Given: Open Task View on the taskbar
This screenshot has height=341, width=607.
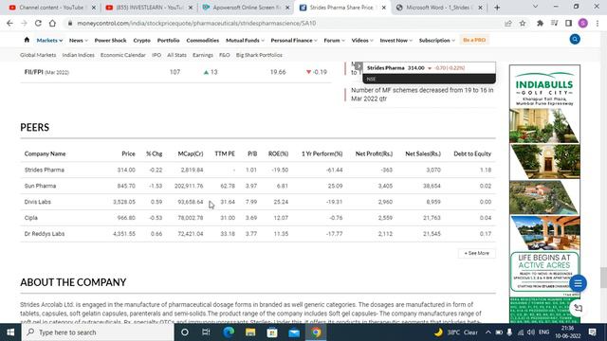Looking at the screenshot, I should click(x=206, y=332).
